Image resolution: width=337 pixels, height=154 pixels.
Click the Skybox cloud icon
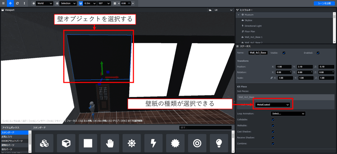pyautogui.click(x=243, y=20)
